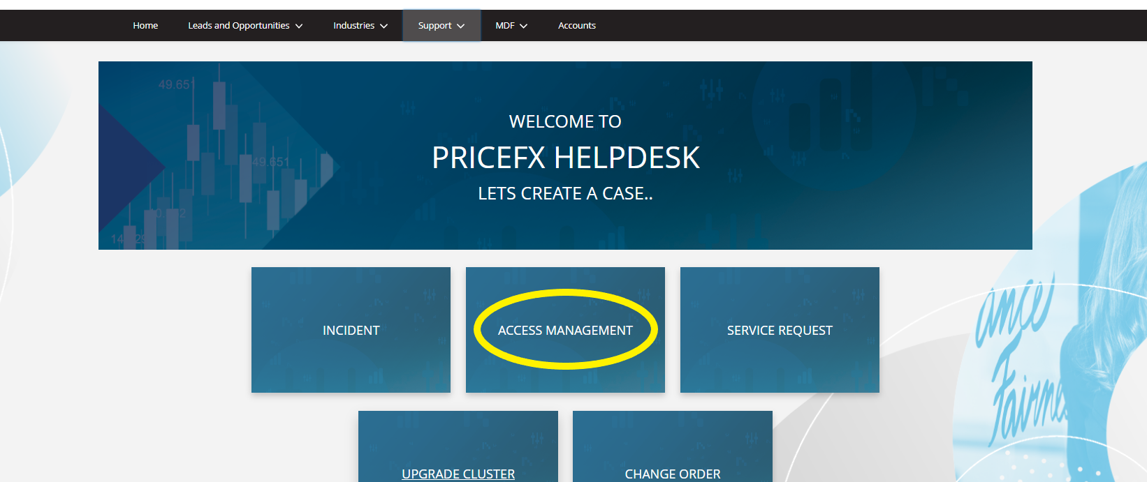
Task: Choose the Access Management tile
Action: point(565,330)
